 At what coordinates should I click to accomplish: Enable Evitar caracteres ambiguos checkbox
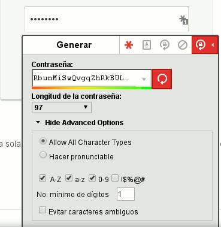43,210
